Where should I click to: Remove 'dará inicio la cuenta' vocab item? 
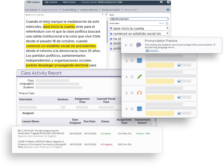coord(167,28)
